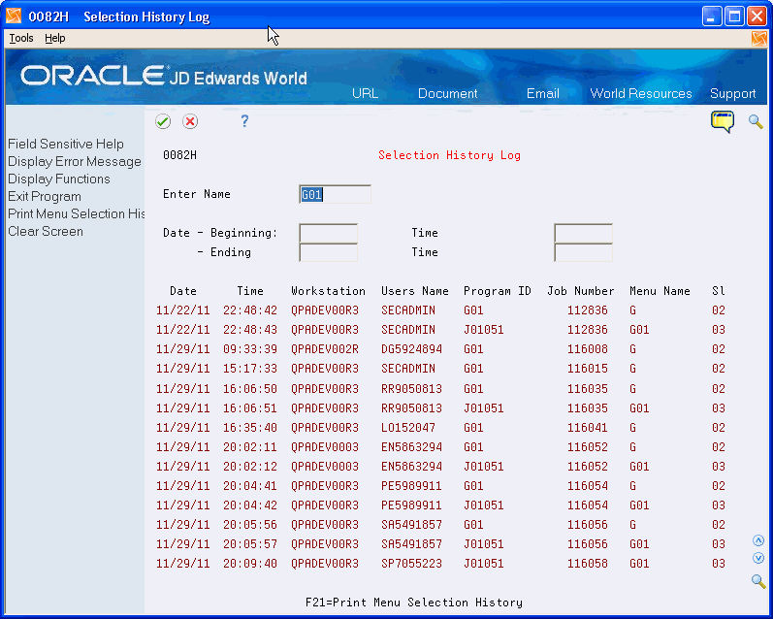Open the Support tab in the banner
Screen dimensions: 773x619
click(x=732, y=94)
